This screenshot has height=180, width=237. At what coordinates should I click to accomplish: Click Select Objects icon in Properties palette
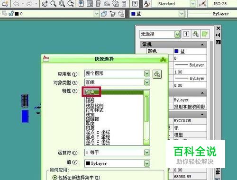coord(196,34)
